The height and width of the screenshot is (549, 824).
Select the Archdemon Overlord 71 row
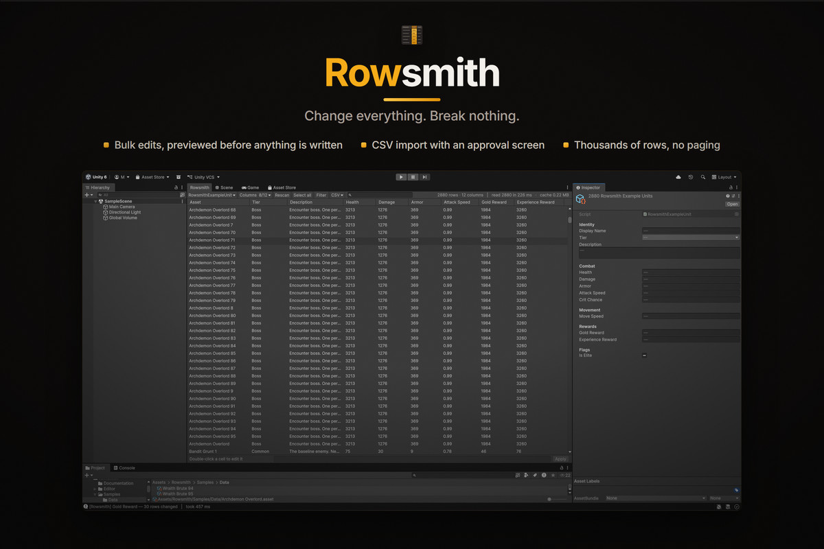377,240
